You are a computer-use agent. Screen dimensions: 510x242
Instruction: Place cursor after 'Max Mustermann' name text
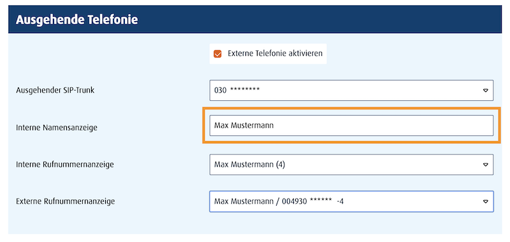(274, 125)
